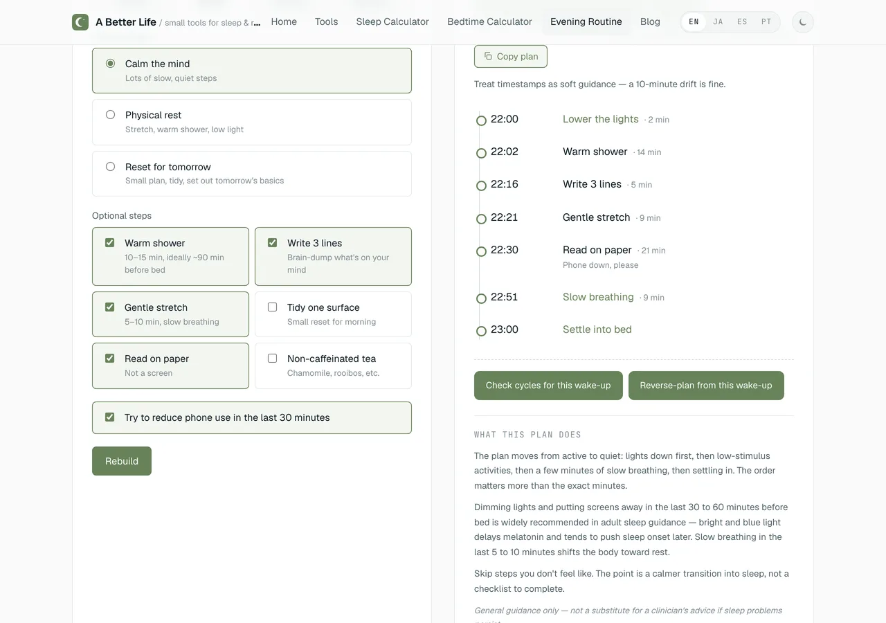Click the Copy plan button
The height and width of the screenshot is (623, 886).
pyautogui.click(x=511, y=57)
